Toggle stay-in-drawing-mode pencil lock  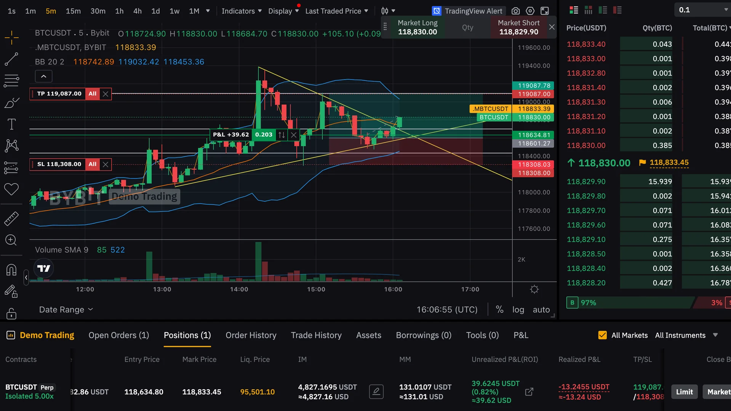11,292
